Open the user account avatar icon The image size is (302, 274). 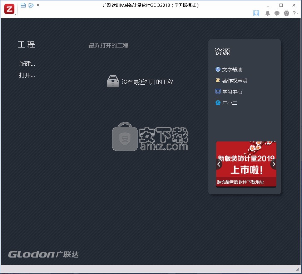click(256, 13)
